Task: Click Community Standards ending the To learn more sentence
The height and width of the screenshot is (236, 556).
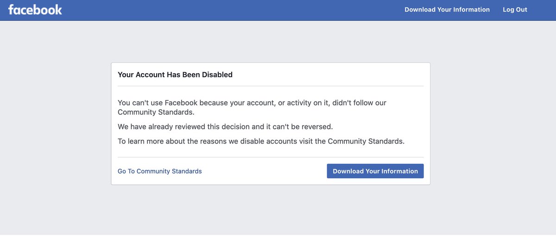Action: coord(366,141)
